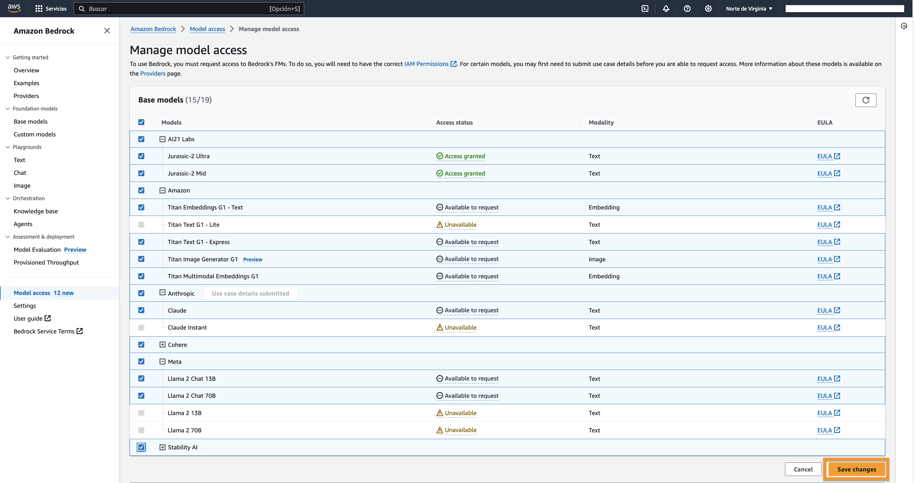Close the Amazon Bedrock side panel

[x=107, y=31]
